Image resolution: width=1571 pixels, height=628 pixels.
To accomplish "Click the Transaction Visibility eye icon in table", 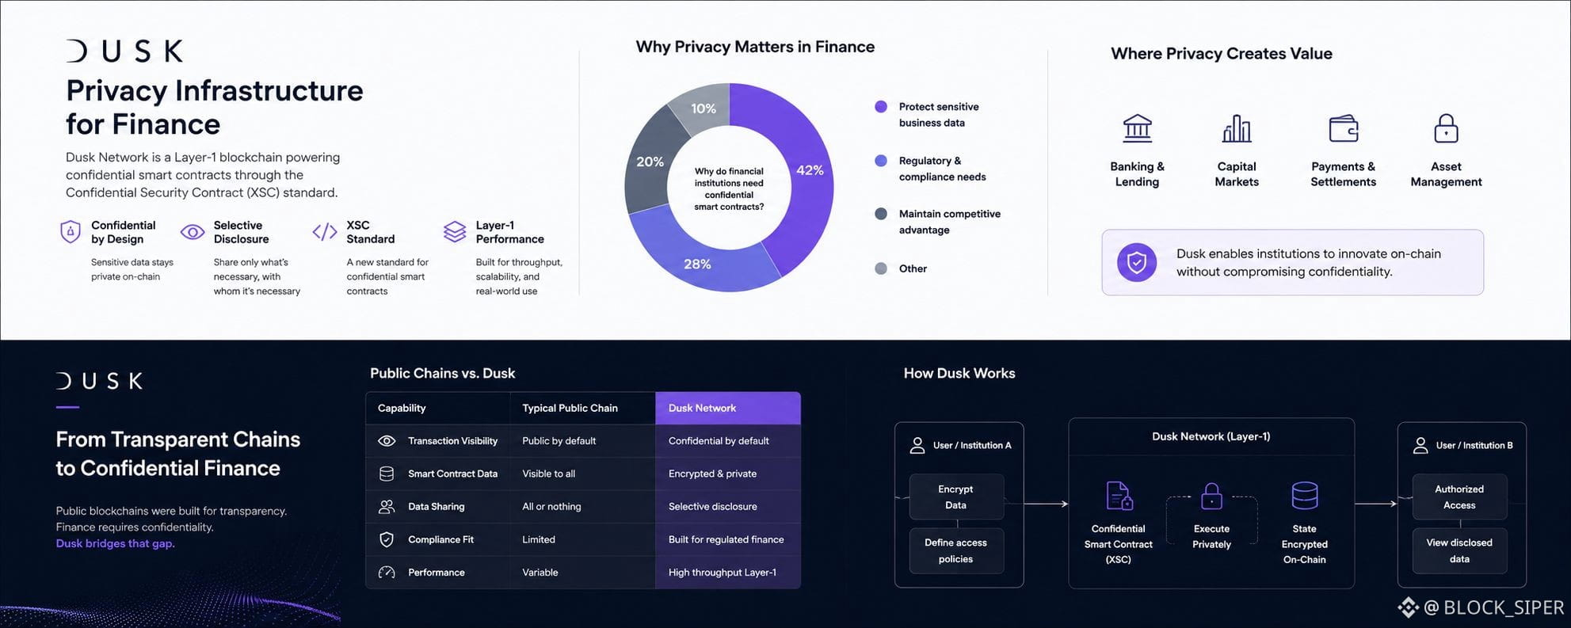I will point(387,441).
